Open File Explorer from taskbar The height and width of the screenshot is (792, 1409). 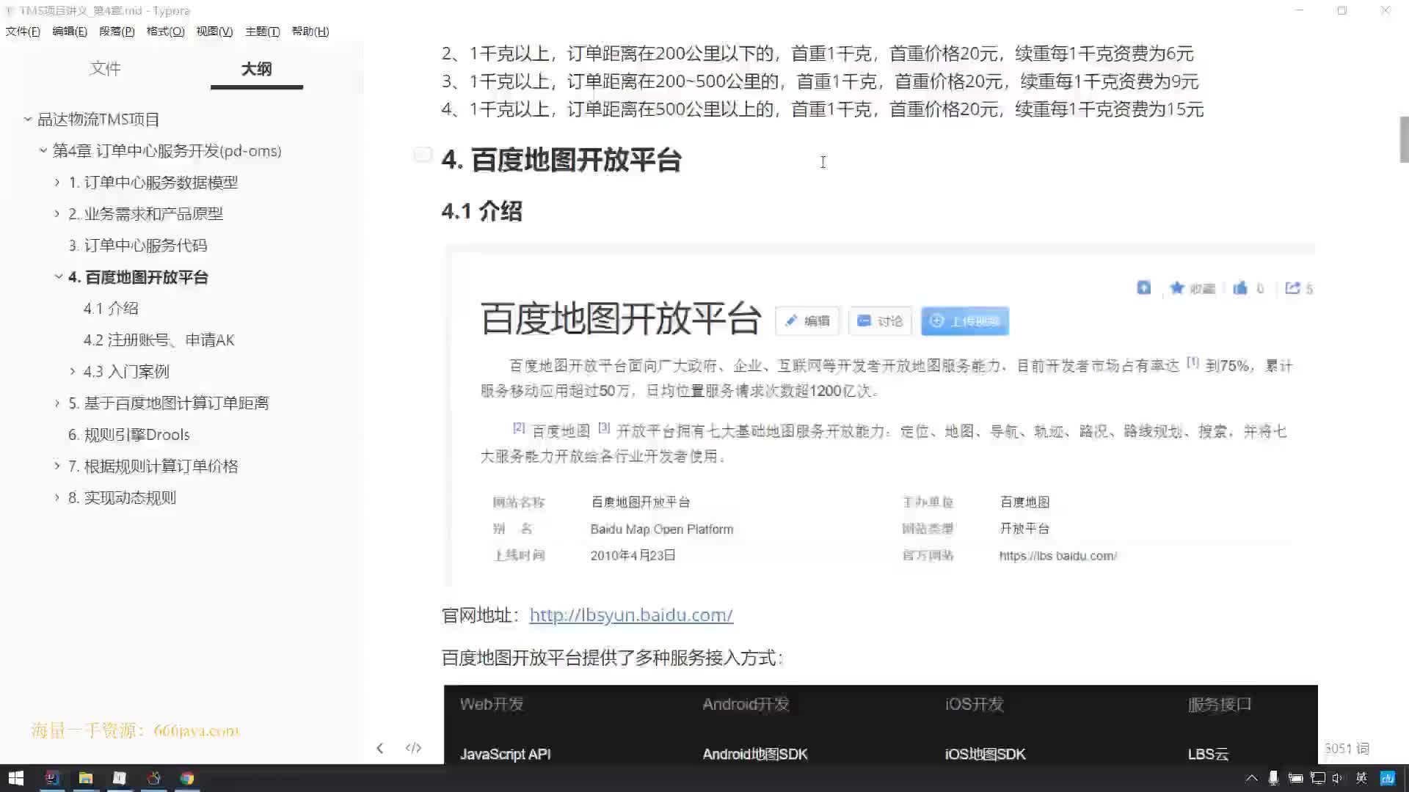click(x=86, y=778)
